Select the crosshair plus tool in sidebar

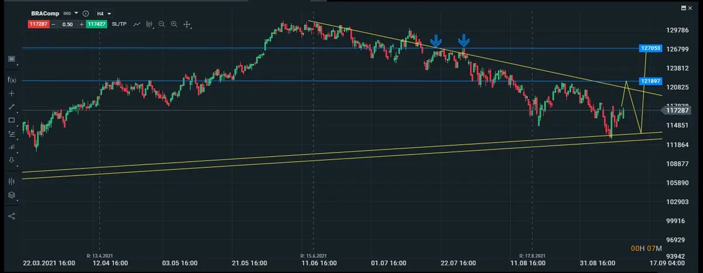pos(12,93)
